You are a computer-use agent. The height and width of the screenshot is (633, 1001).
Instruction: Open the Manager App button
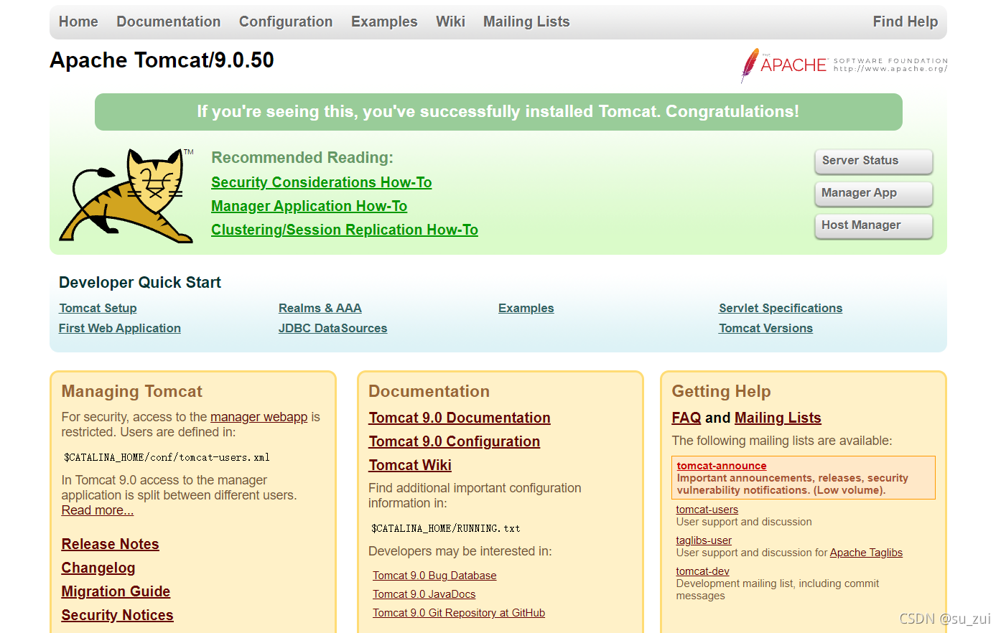tap(874, 193)
